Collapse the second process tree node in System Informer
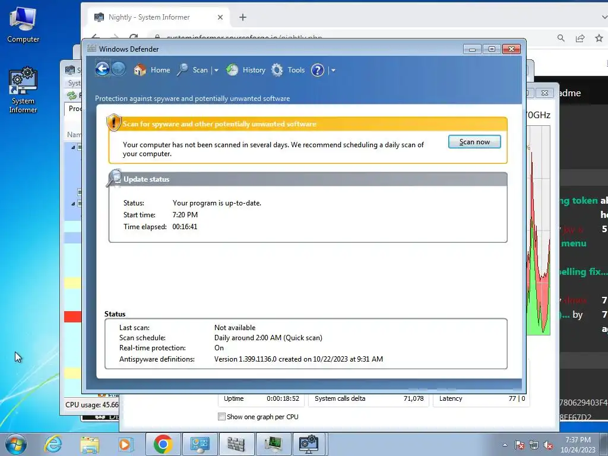The image size is (608, 456). pyautogui.click(x=73, y=204)
